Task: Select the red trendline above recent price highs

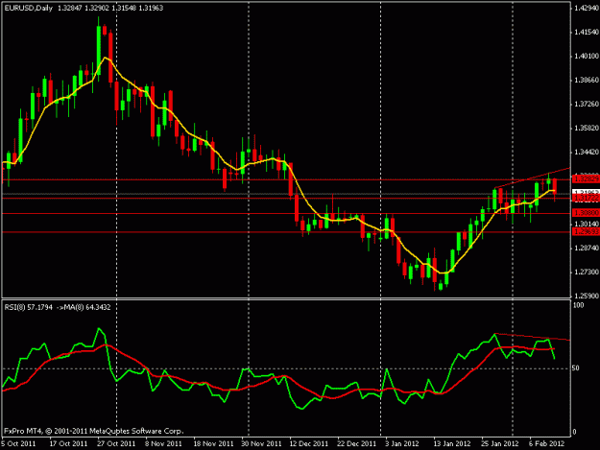Action: point(532,178)
